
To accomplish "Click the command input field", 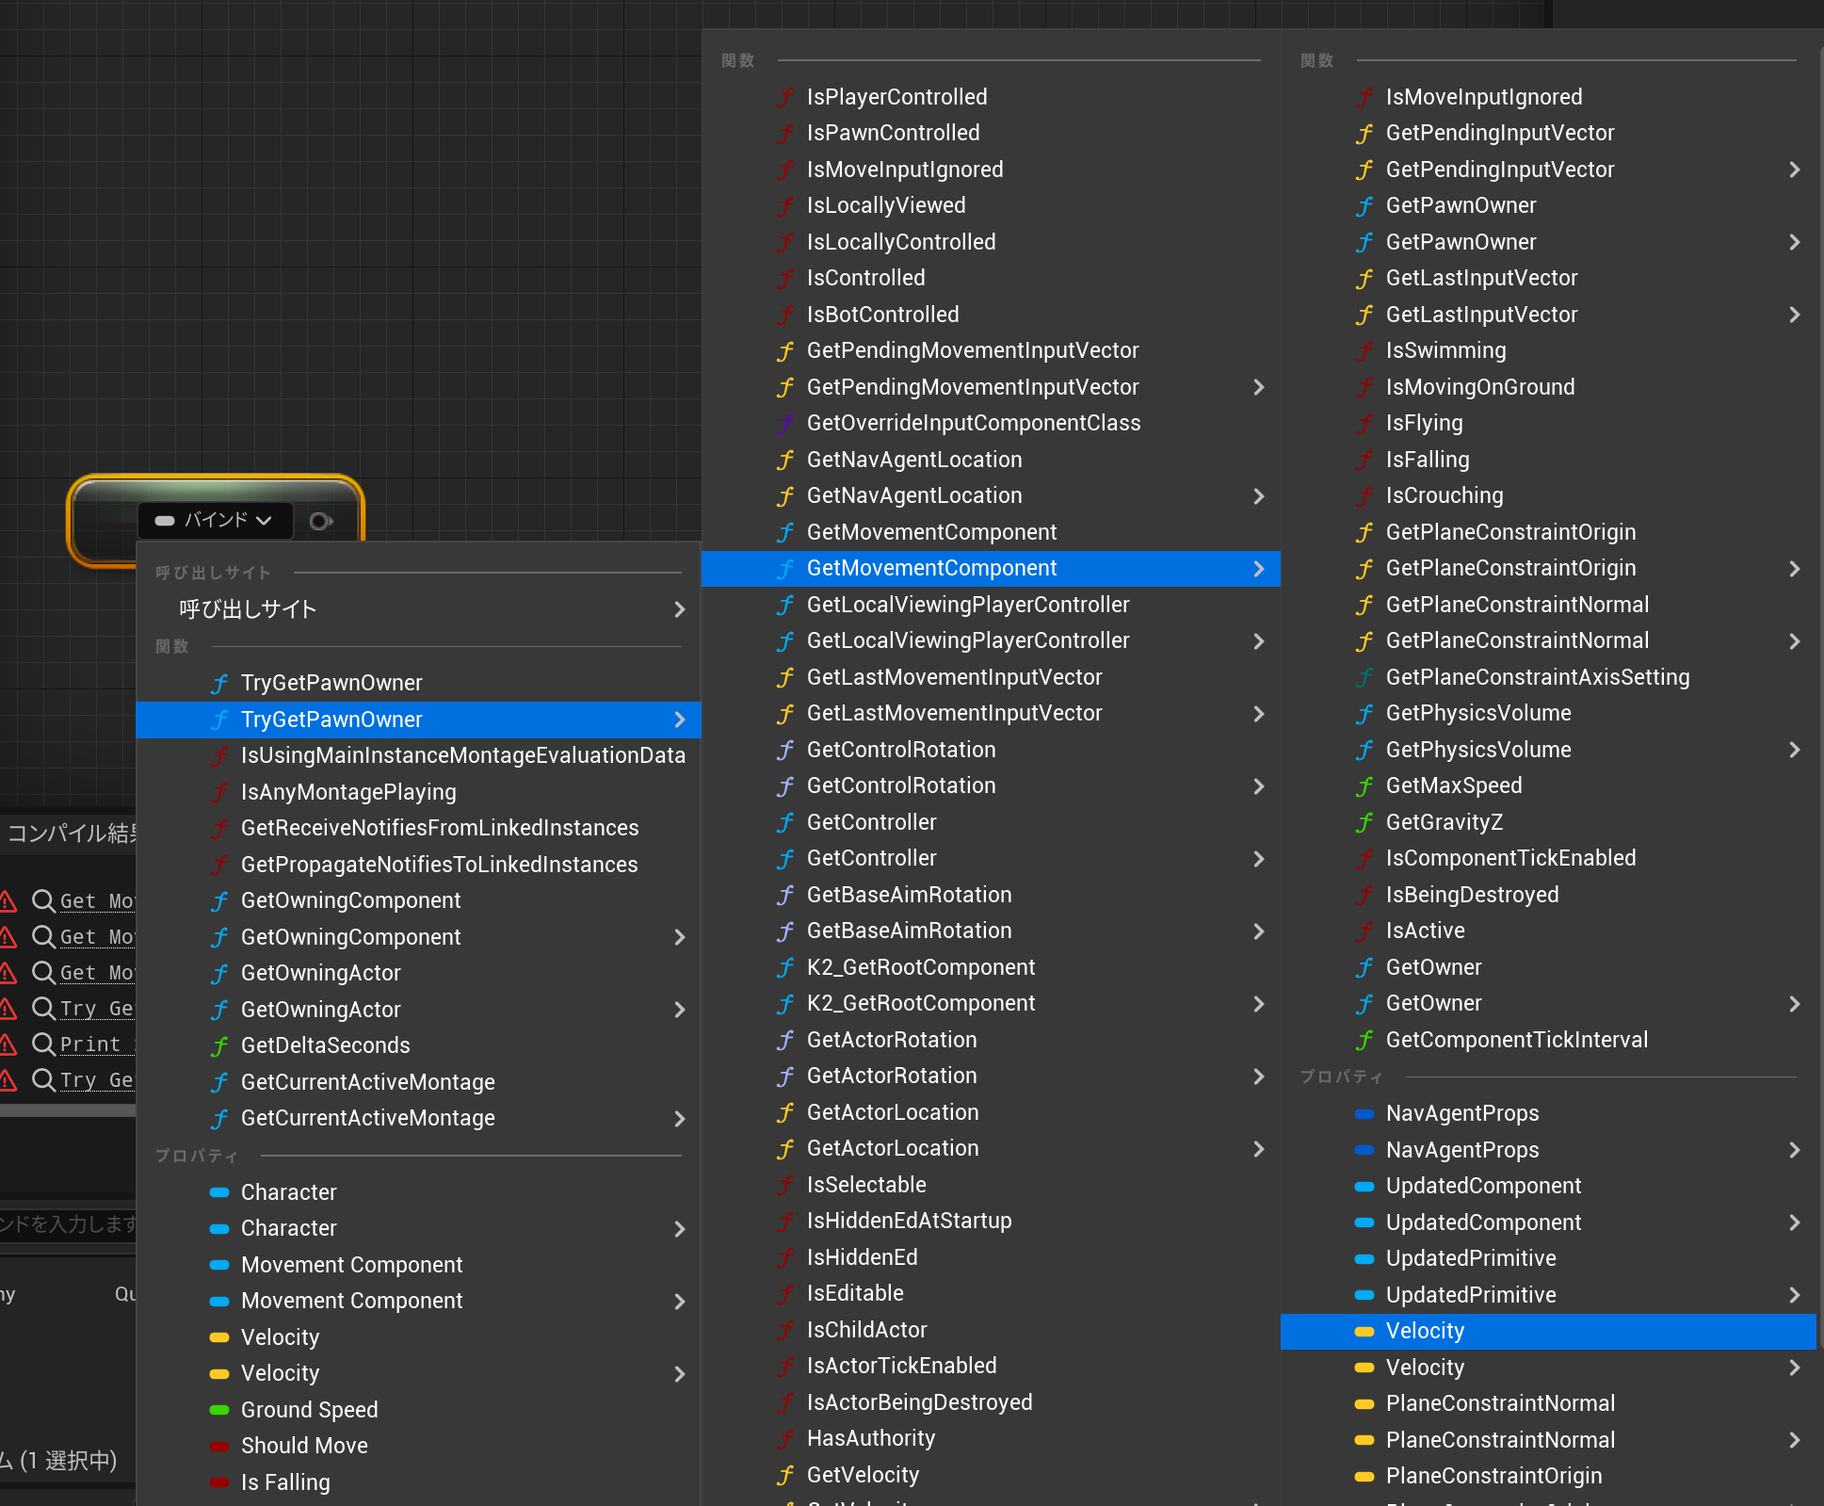I will tap(68, 1223).
